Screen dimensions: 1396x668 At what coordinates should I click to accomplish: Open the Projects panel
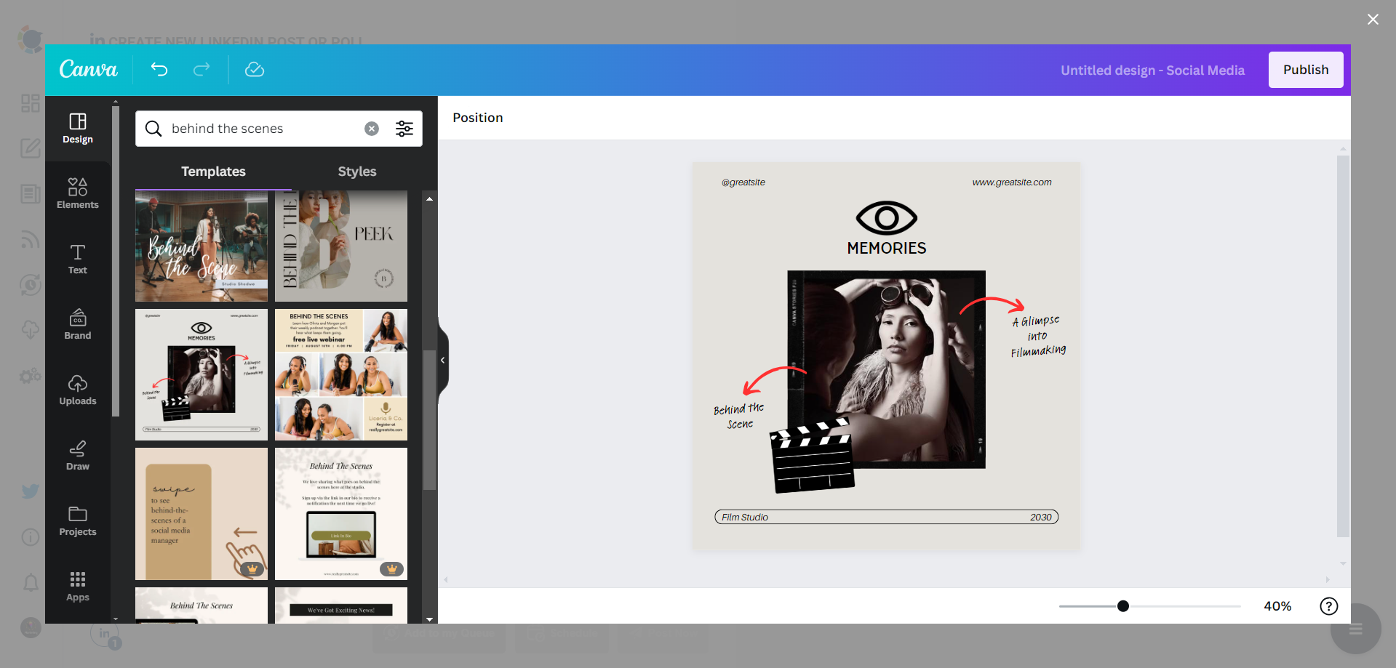(x=77, y=520)
